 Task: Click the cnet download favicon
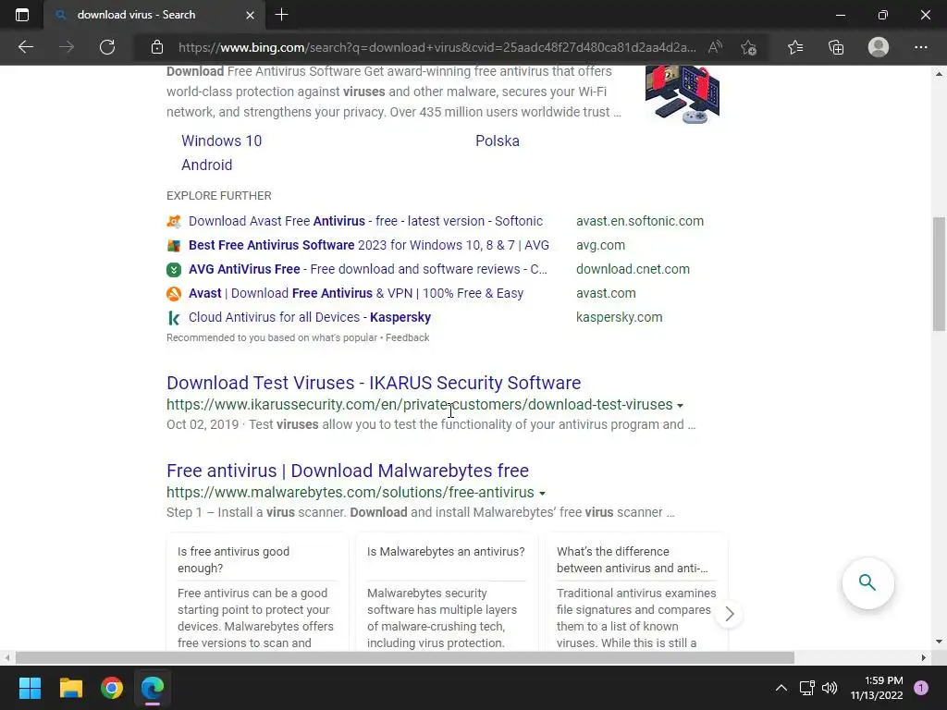174,270
